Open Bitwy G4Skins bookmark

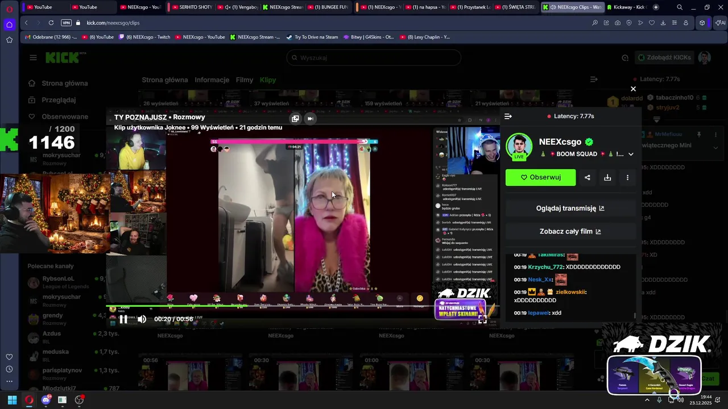point(369,37)
